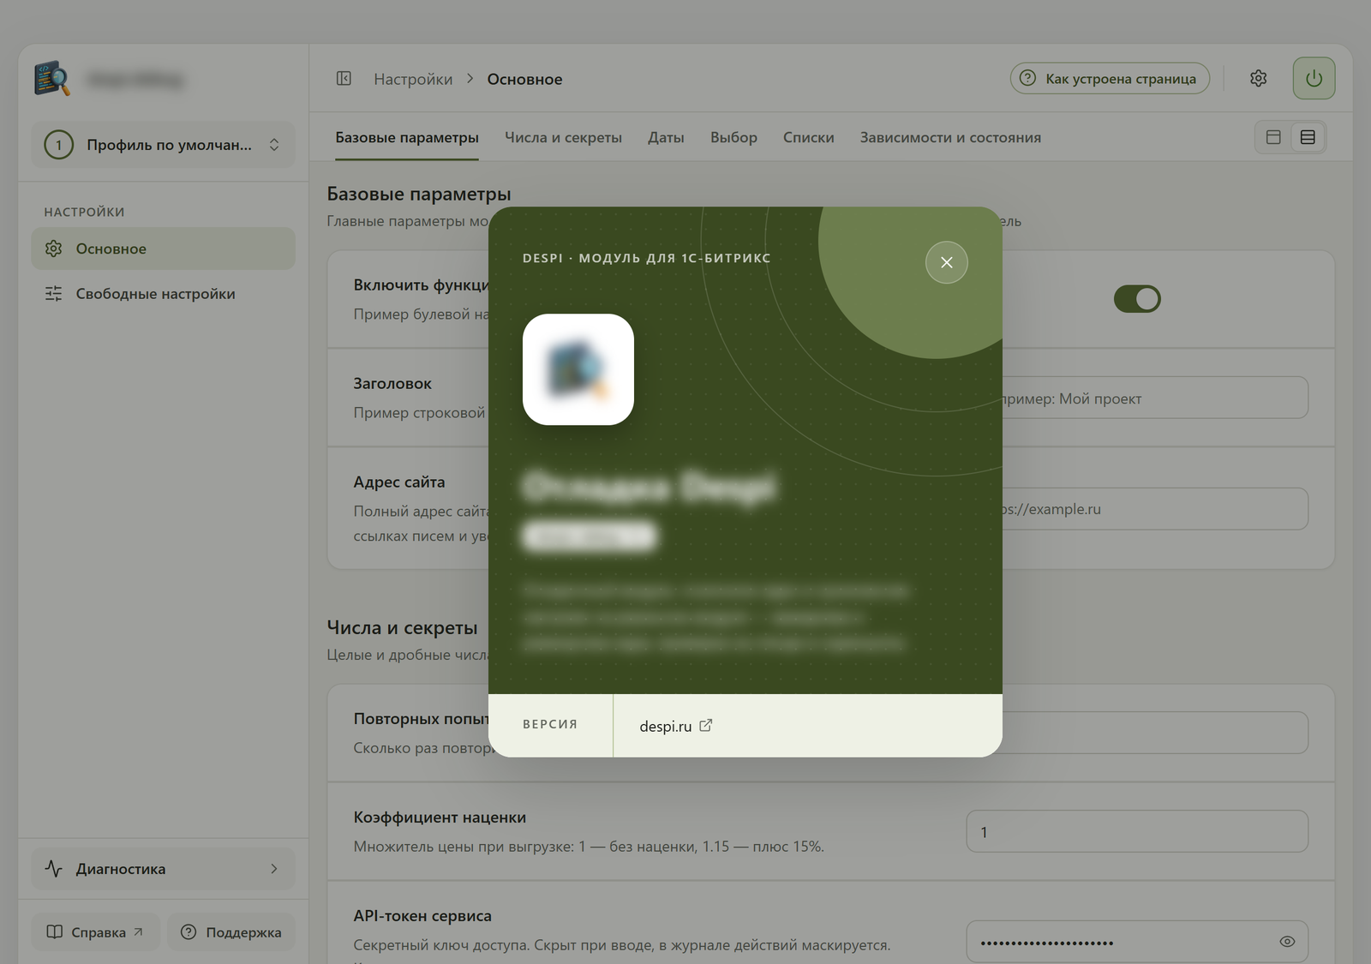Open the 'Выбор' tab

[733, 137]
